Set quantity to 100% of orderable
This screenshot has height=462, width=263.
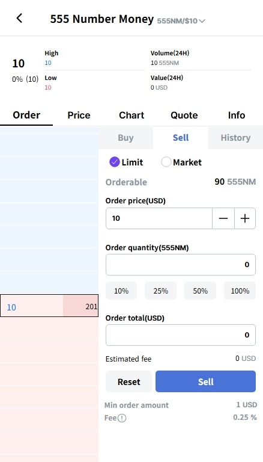click(x=240, y=291)
